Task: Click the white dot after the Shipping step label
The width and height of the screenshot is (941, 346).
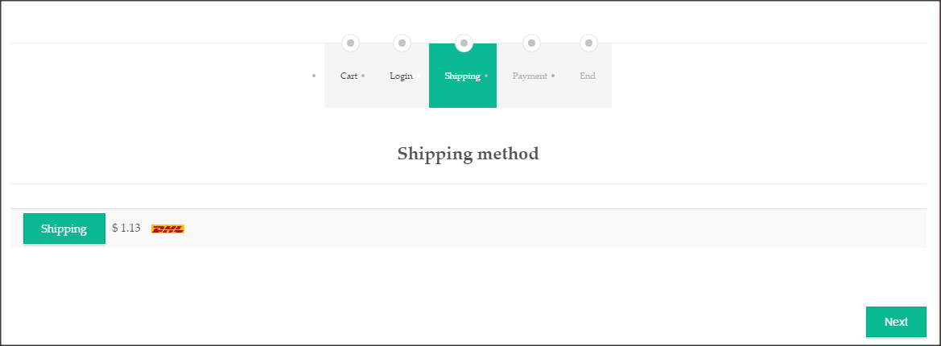Action: [486, 76]
